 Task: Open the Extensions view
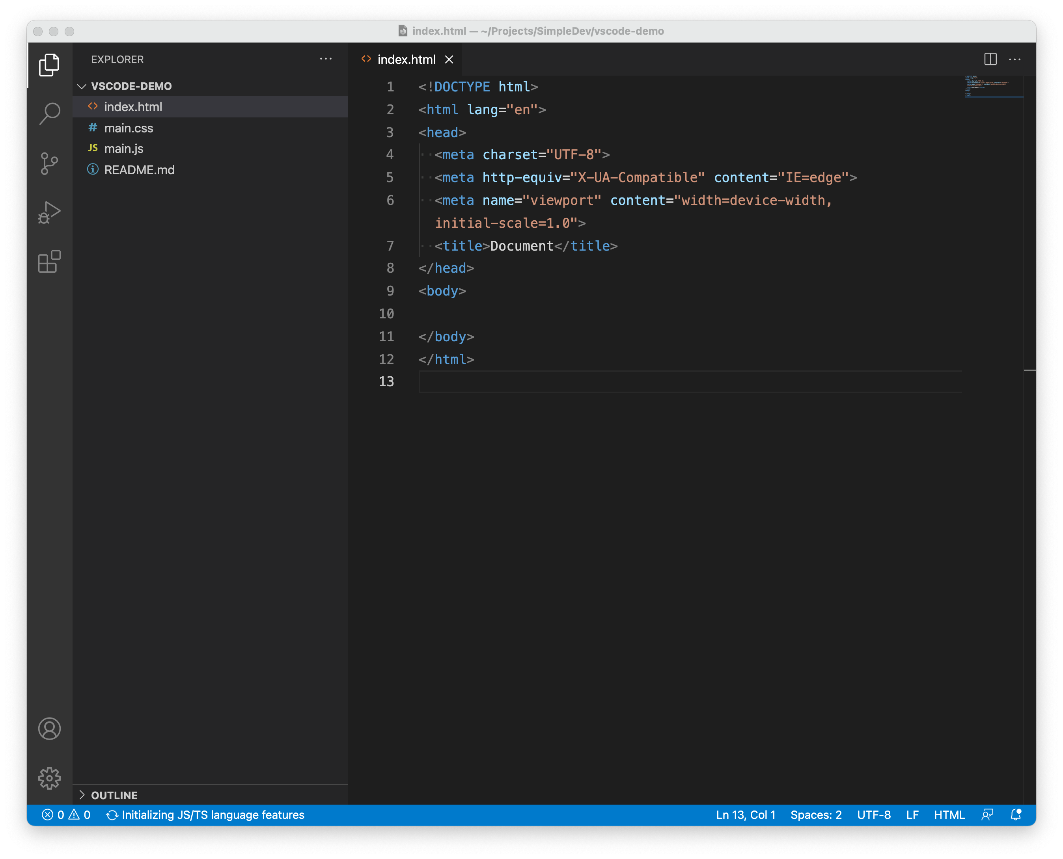(50, 261)
